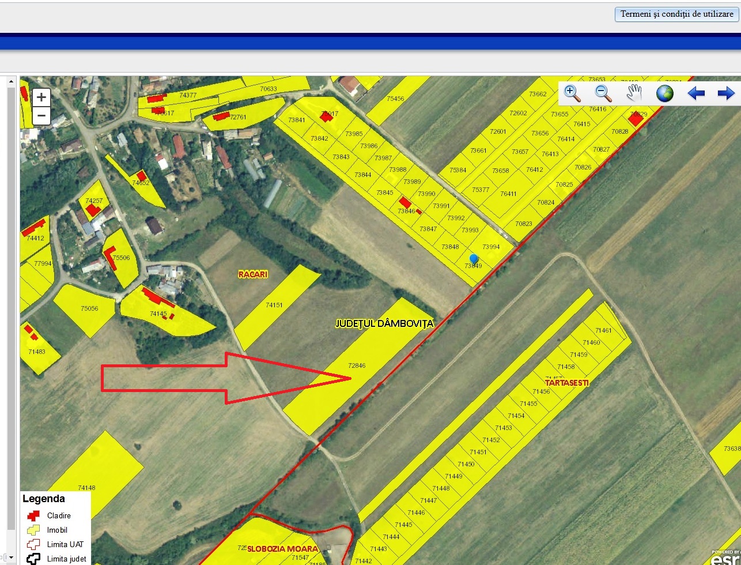Pick parcel 71453 in Tartasesti row
741x565 pixels.
click(x=503, y=428)
